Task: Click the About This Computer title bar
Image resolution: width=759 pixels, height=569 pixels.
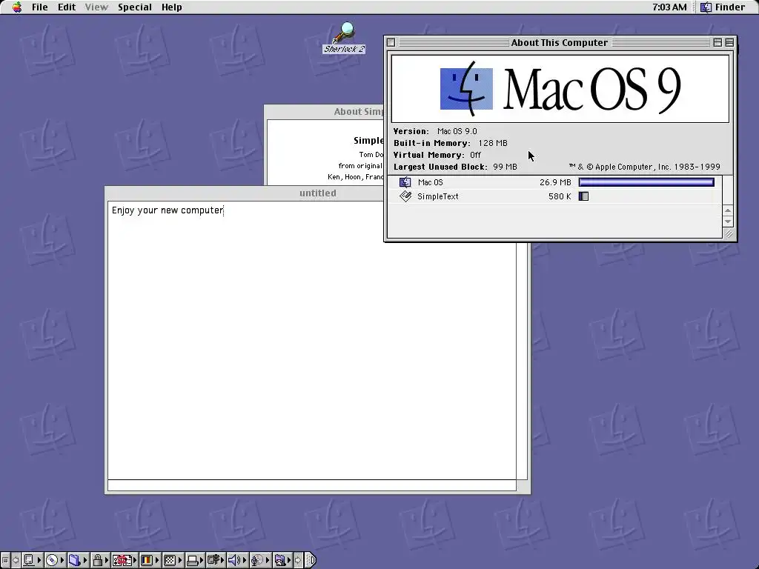Action: click(559, 42)
